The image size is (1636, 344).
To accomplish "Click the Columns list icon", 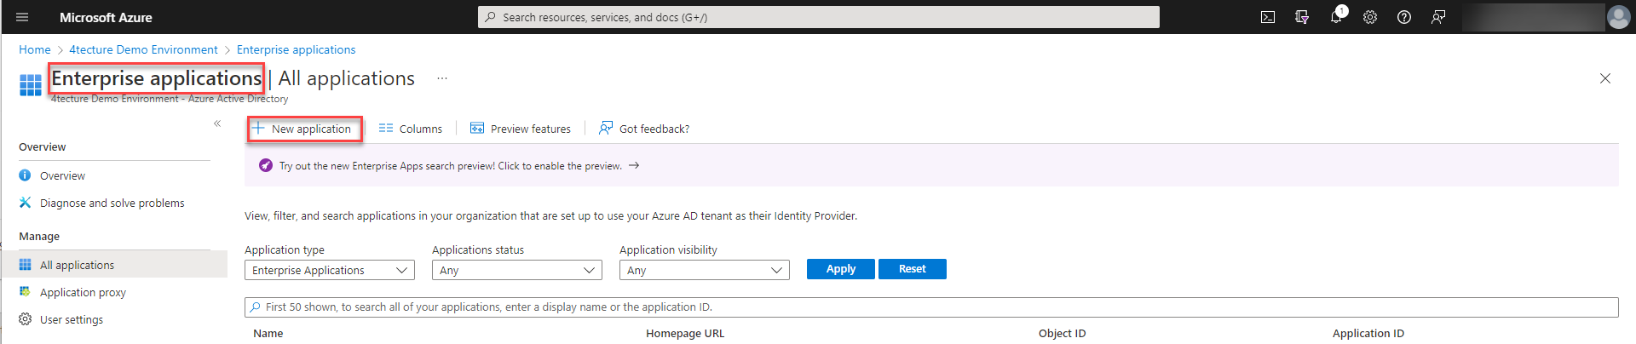I will pyautogui.click(x=386, y=129).
